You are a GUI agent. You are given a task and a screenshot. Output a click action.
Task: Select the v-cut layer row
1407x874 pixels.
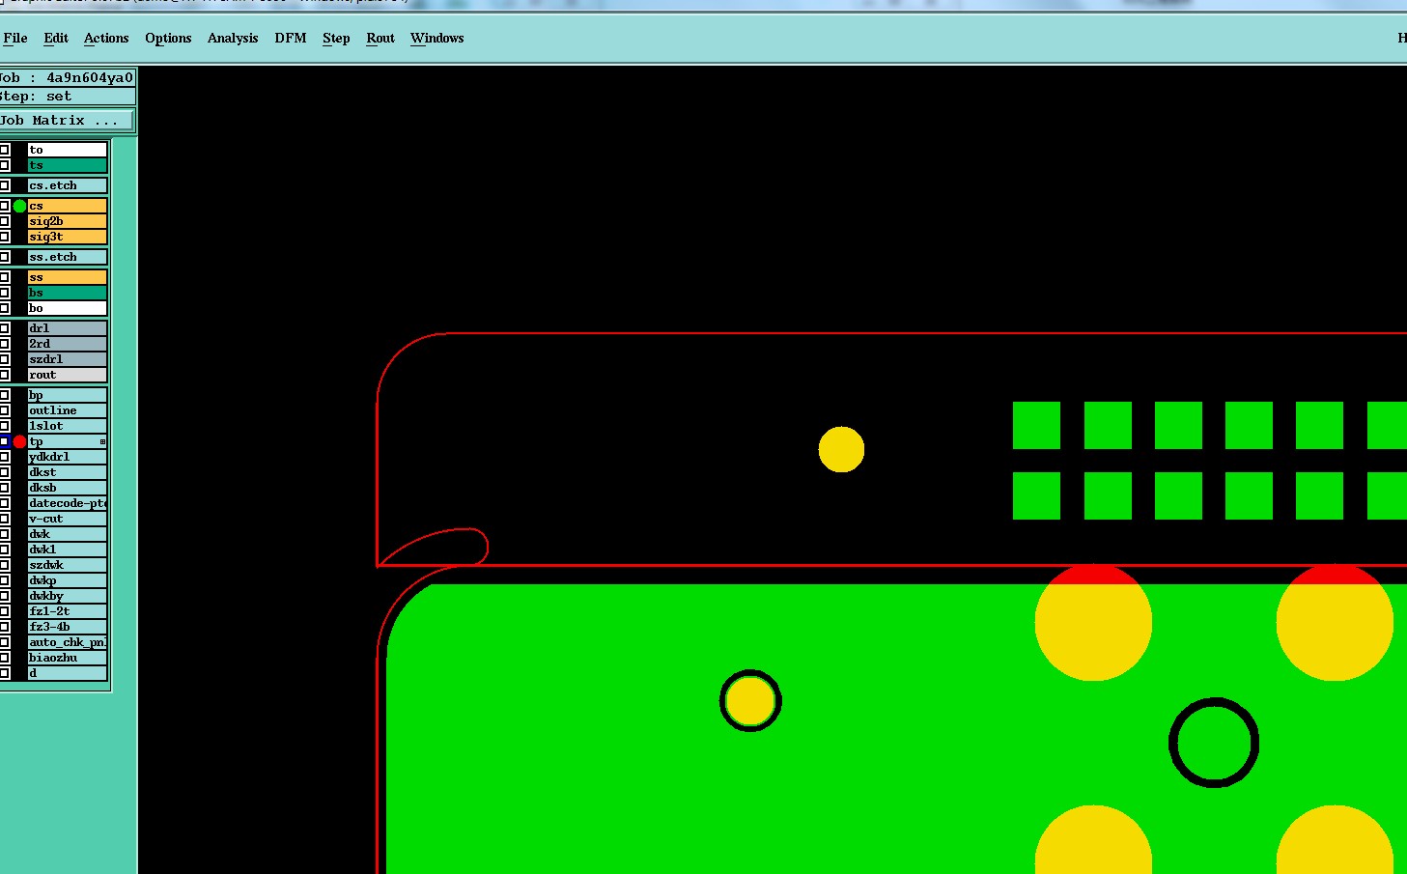point(67,519)
